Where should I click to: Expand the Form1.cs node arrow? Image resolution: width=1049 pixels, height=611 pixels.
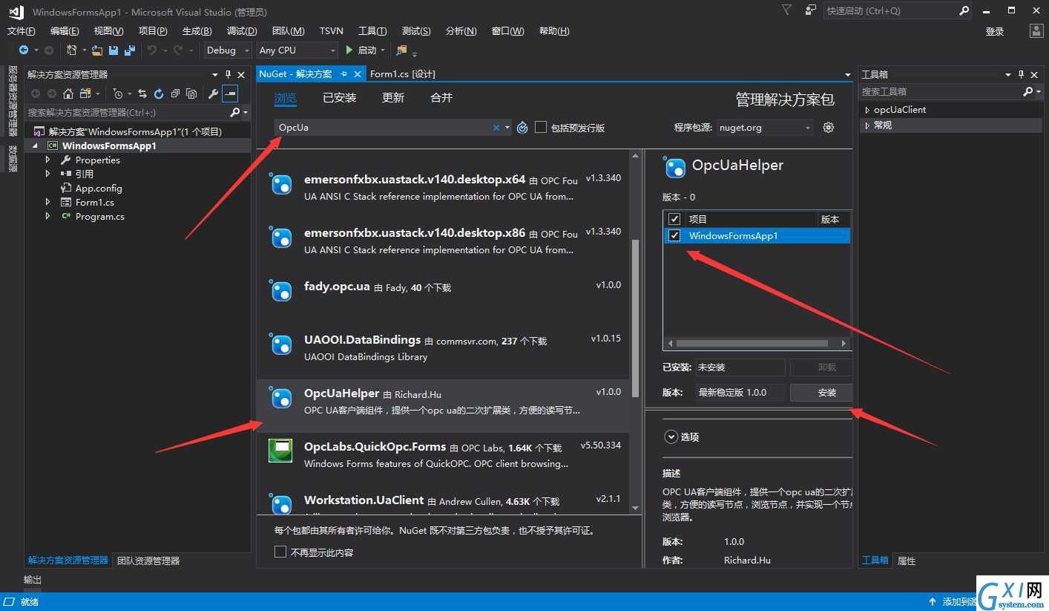click(48, 202)
